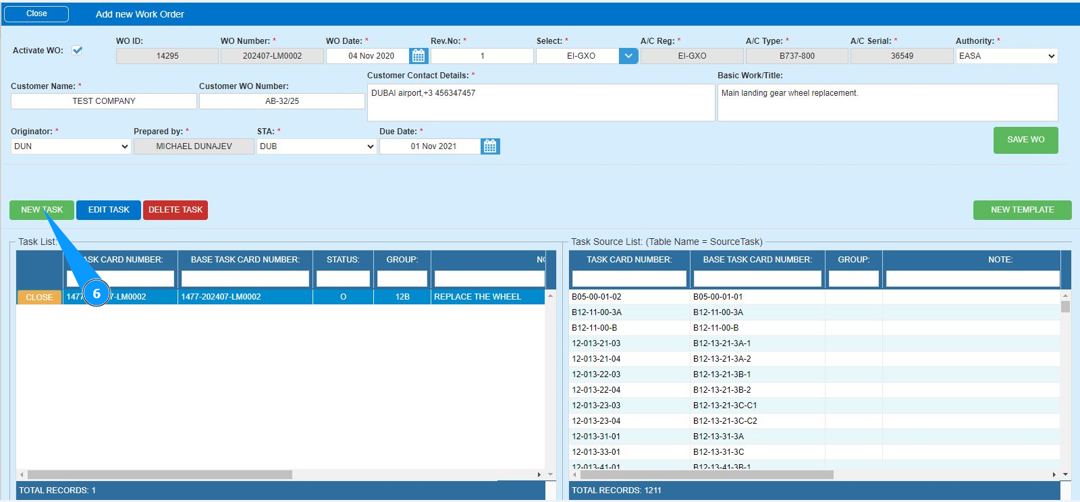Sort Task List by BASE TASK CARD NUMBER header

pos(245,260)
